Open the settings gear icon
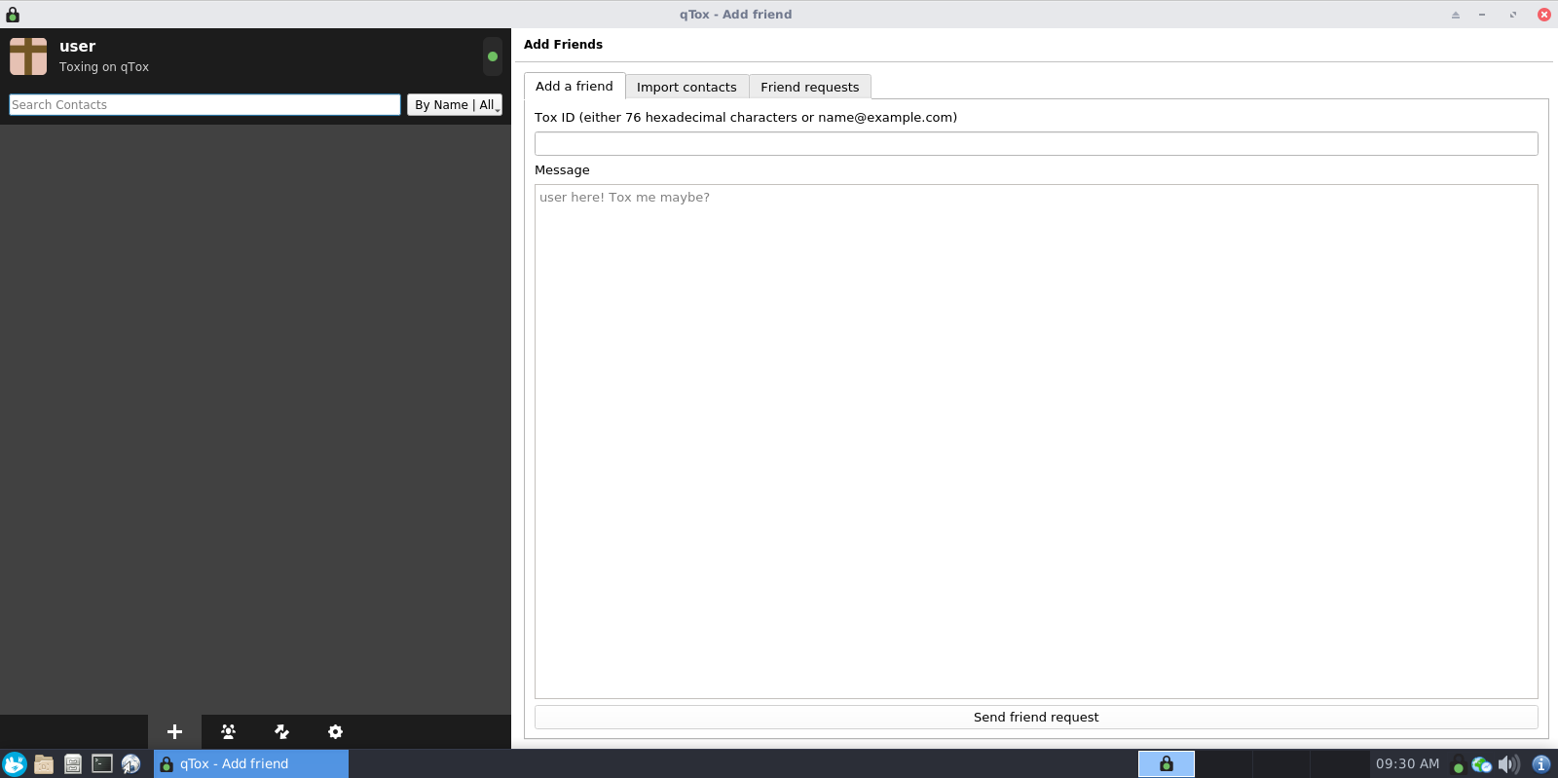 [x=335, y=731]
